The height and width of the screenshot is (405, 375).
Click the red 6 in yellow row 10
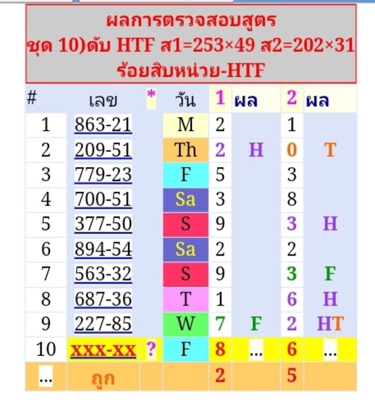(x=292, y=349)
